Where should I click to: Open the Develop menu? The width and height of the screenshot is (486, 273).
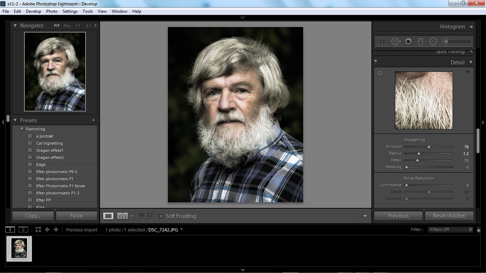33,11
